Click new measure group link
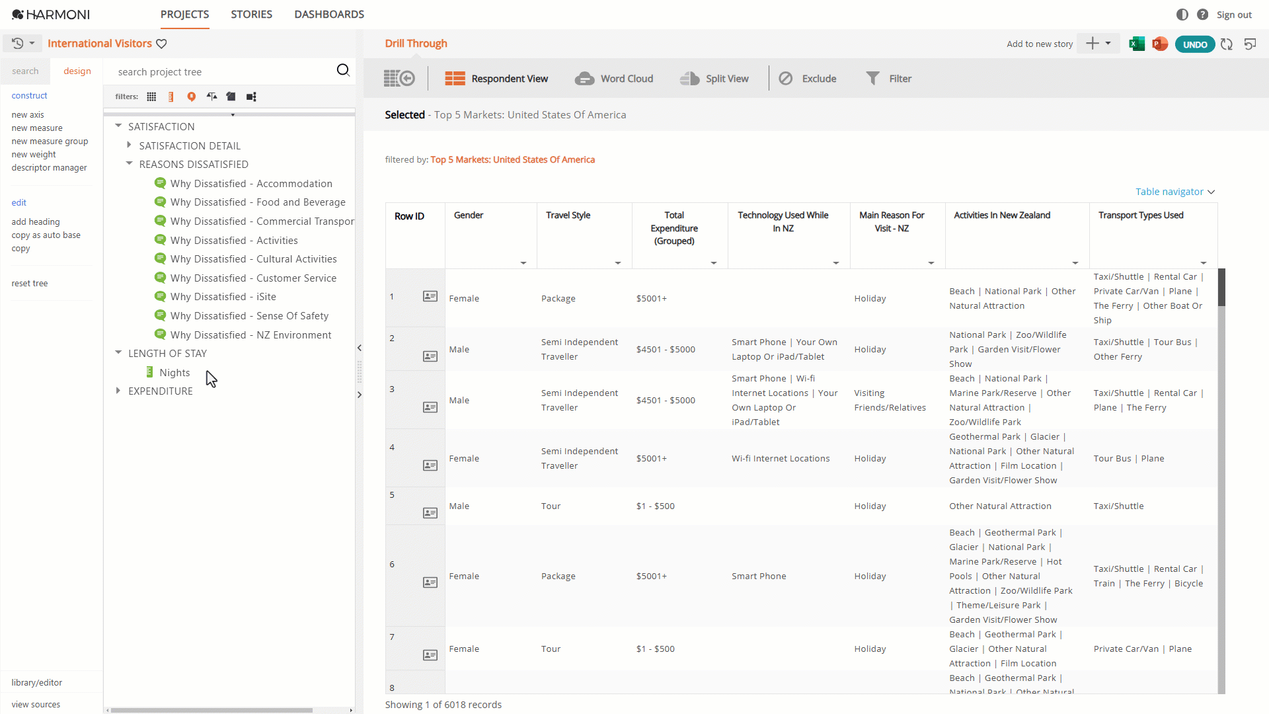 point(50,141)
